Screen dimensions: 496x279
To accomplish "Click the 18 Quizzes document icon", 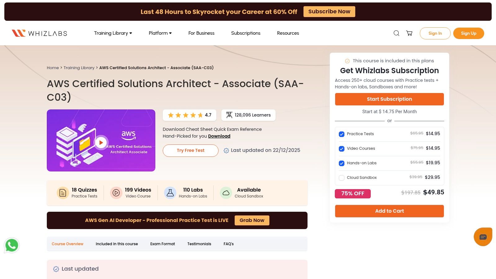I will (63, 193).
